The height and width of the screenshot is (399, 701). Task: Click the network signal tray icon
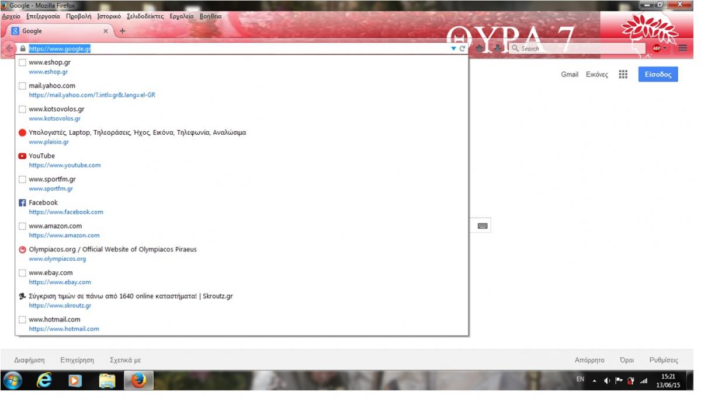pyautogui.click(x=644, y=381)
